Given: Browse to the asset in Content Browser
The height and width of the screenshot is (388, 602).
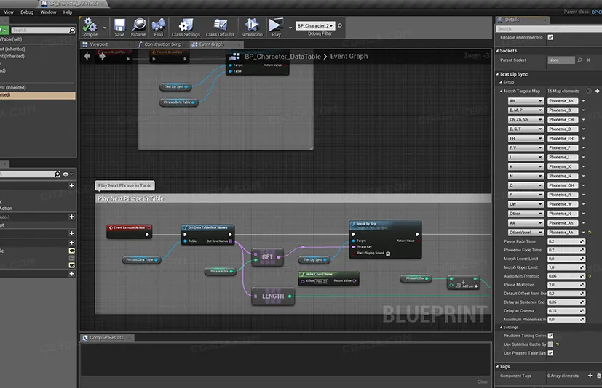Looking at the screenshot, I should 138,27.
